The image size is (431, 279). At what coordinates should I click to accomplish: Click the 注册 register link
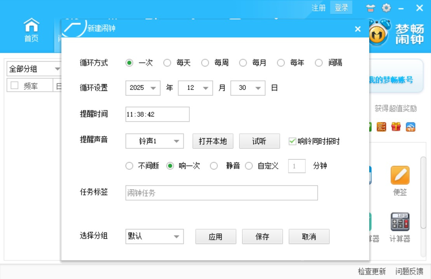tap(319, 8)
